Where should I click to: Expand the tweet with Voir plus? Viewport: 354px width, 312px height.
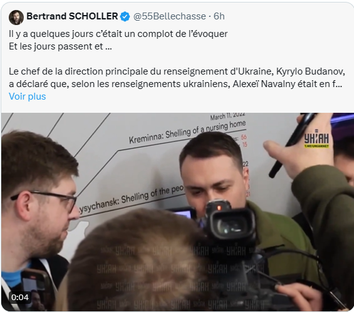(28, 96)
